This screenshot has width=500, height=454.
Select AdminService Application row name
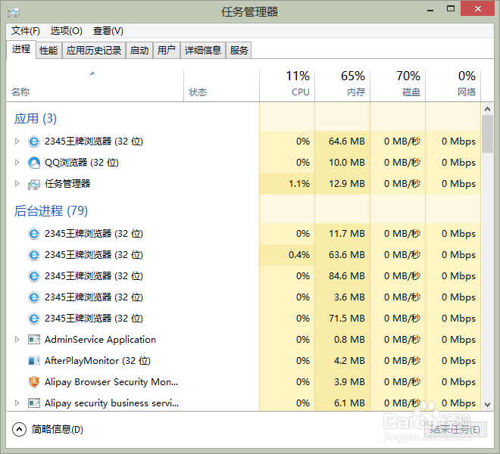pos(100,340)
